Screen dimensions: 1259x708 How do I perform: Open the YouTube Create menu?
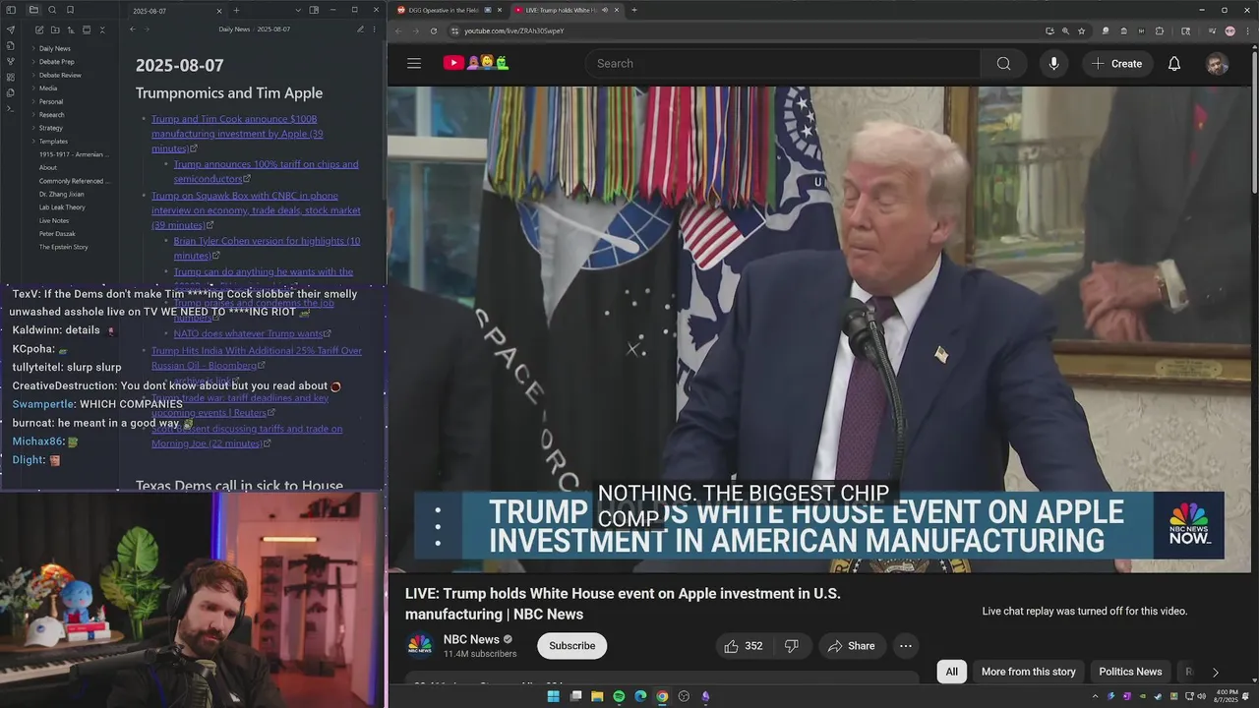(1117, 63)
